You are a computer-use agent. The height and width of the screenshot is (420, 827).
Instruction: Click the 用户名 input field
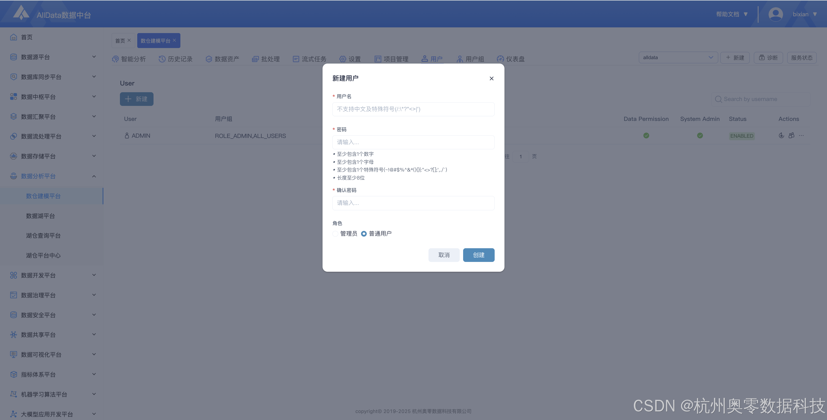pyautogui.click(x=413, y=110)
